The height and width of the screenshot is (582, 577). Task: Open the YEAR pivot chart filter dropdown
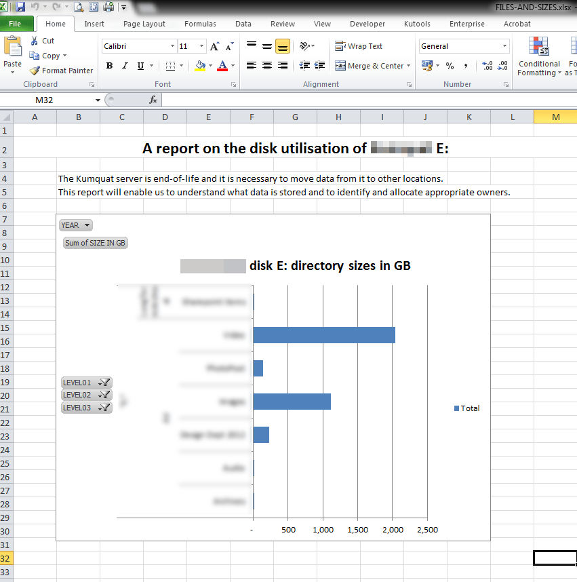pos(75,225)
